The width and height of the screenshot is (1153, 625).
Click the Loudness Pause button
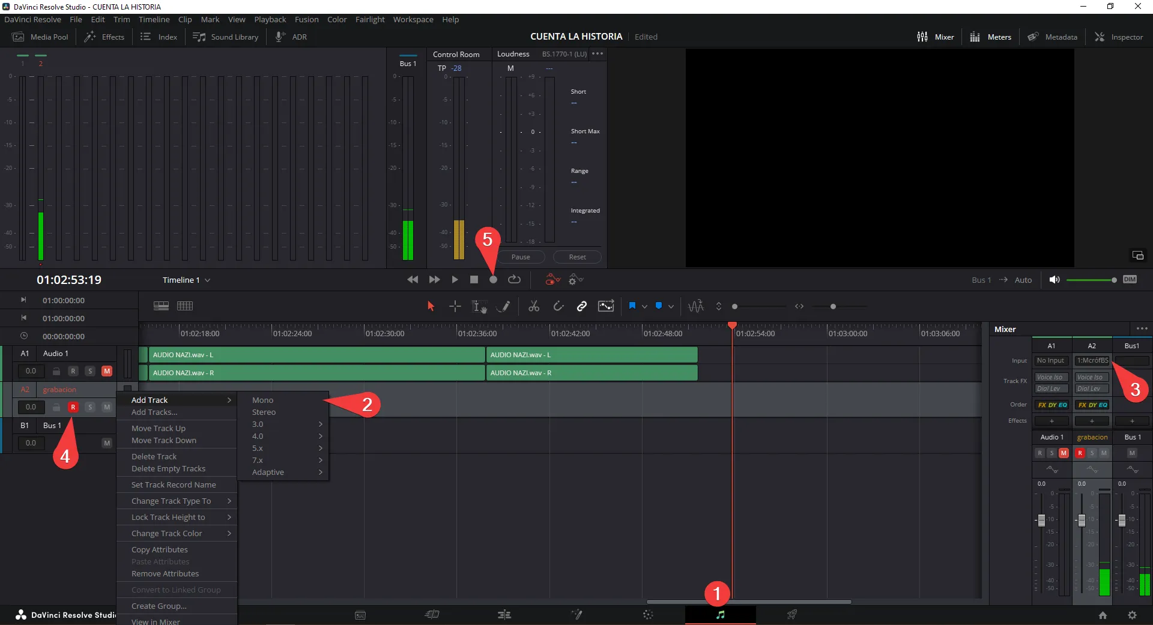521,257
